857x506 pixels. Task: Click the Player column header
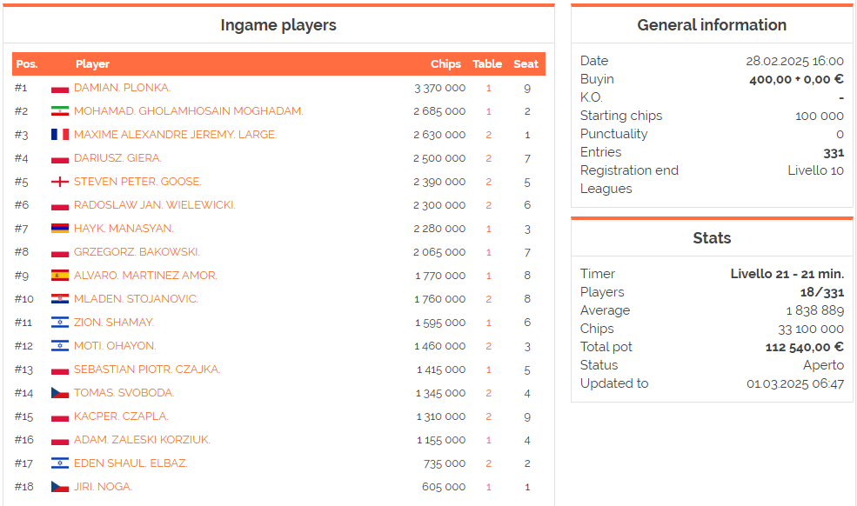click(92, 64)
